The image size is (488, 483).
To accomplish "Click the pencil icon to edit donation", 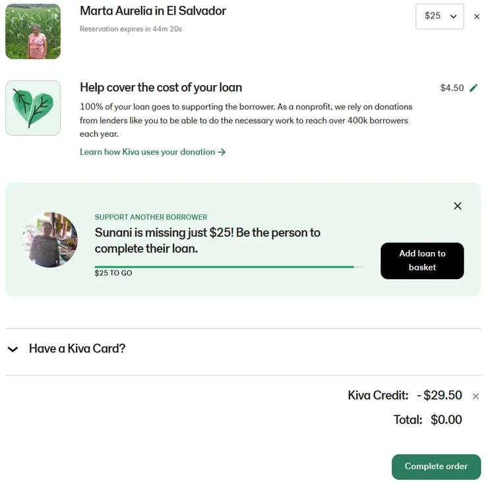I will 473,88.
